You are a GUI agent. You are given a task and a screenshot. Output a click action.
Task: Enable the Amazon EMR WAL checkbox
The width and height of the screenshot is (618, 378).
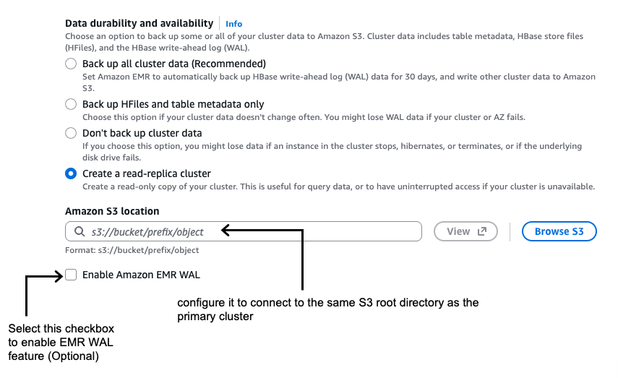(71, 275)
